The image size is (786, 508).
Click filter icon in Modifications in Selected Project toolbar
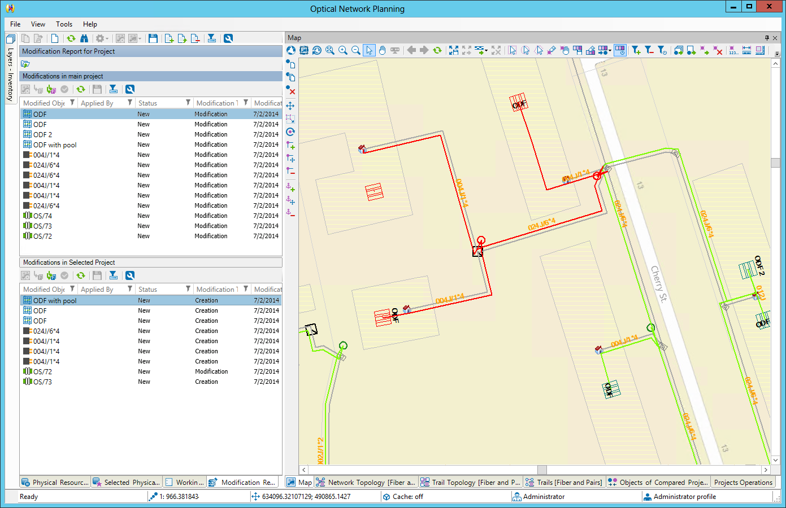[113, 275]
